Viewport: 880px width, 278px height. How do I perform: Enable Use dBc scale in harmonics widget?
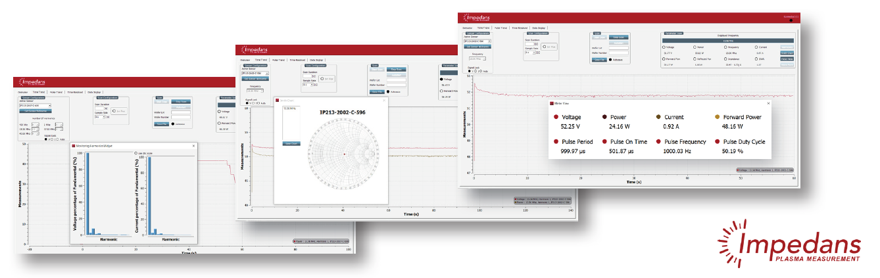point(135,153)
